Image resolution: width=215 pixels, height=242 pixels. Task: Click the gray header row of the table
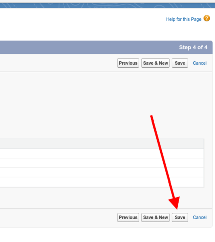point(102,144)
